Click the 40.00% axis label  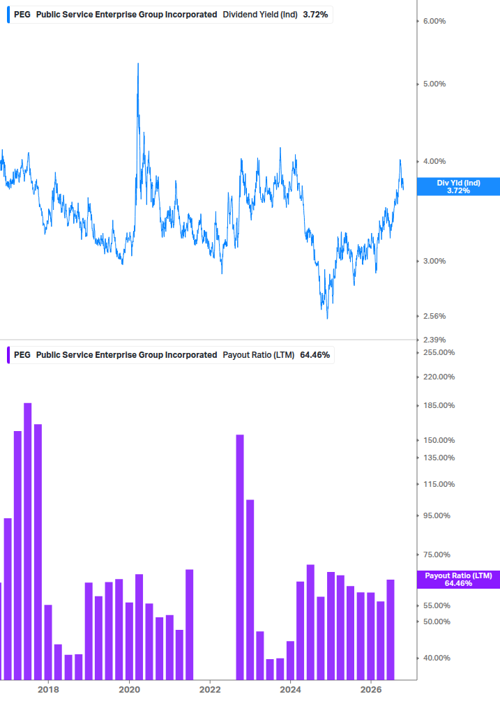tap(437, 658)
